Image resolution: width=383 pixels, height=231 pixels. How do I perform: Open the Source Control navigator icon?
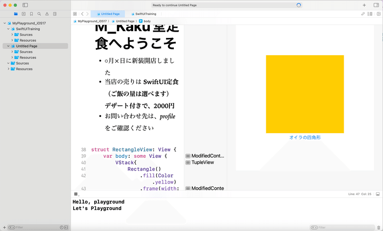pyautogui.click(x=23, y=14)
